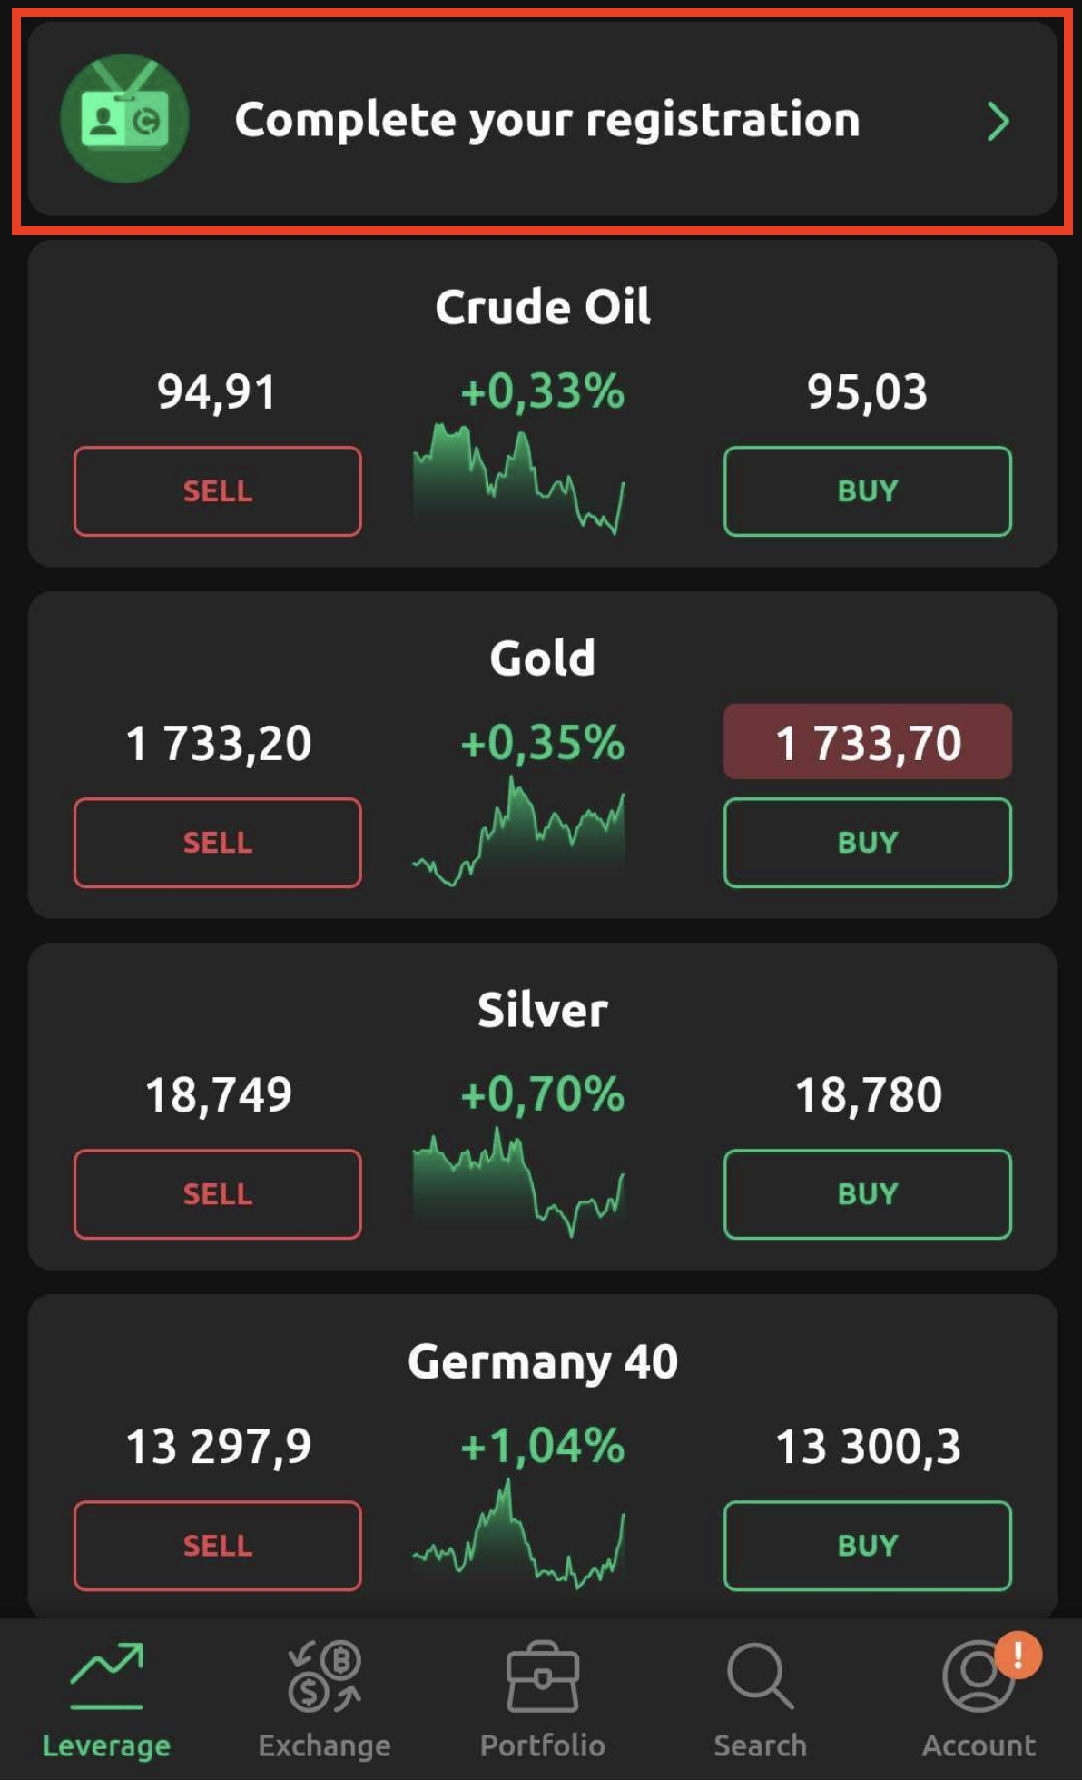The image size is (1082, 1780).
Task: Open the Account profile icon
Action: (x=977, y=1676)
